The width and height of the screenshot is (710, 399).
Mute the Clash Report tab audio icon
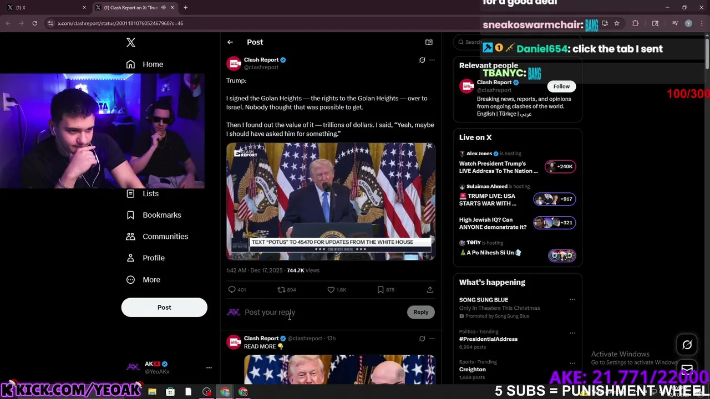pyautogui.click(x=163, y=8)
